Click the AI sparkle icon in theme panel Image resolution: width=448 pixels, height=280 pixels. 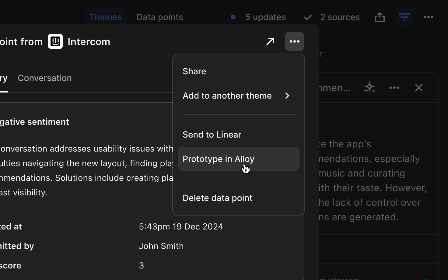(x=370, y=88)
